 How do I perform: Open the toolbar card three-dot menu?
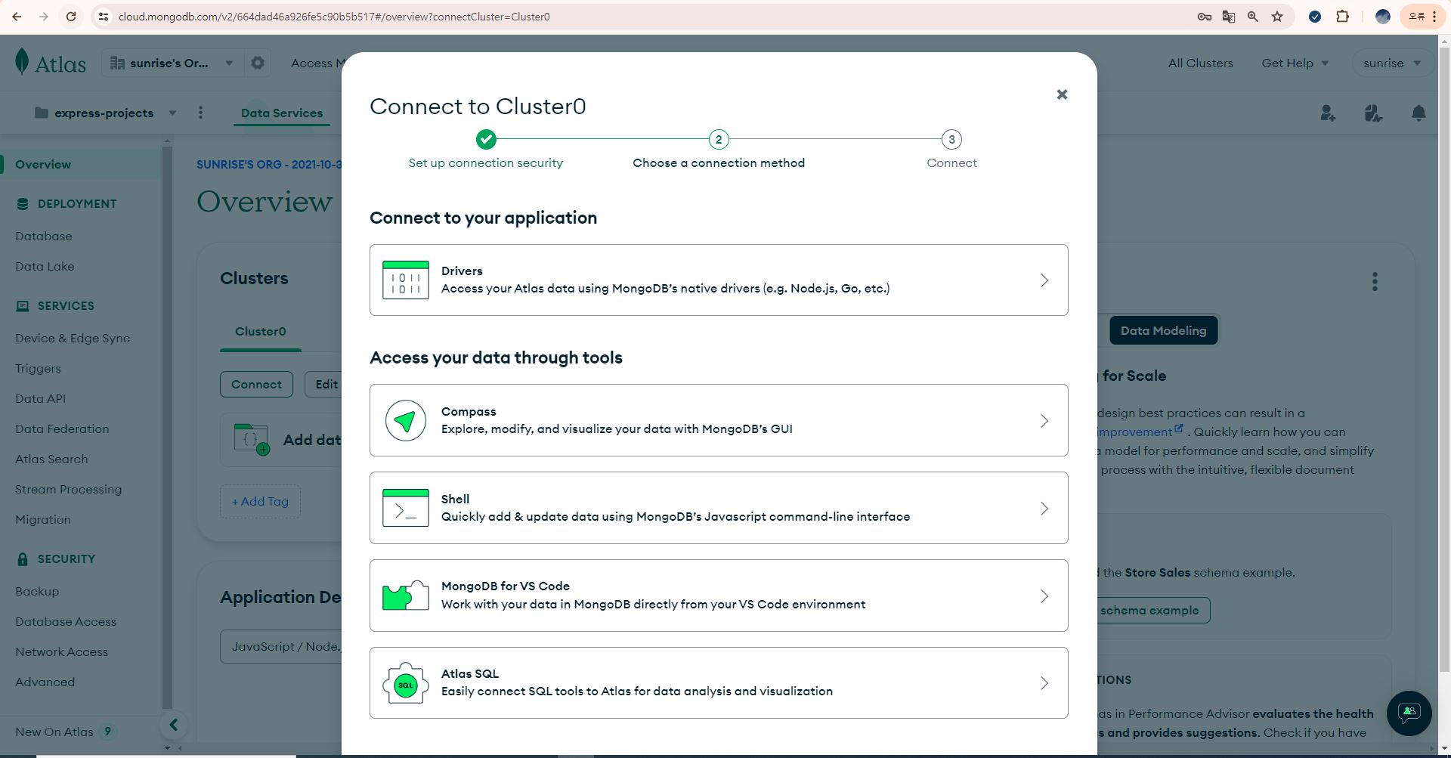(1375, 282)
